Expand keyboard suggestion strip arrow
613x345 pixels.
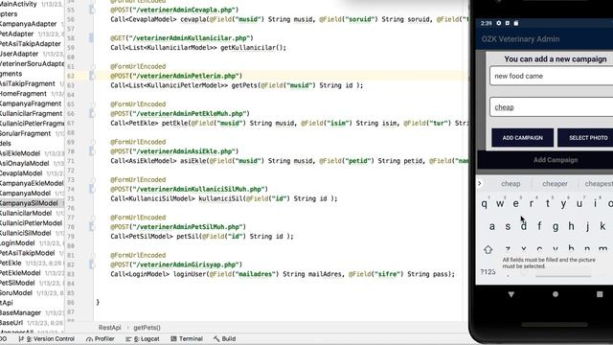click(x=480, y=183)
